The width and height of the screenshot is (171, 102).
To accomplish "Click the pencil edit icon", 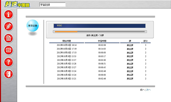I will click(x=9, y=26).
